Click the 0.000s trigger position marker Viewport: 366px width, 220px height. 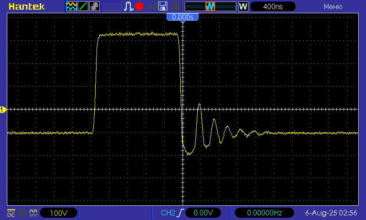(x=183, y=17)
